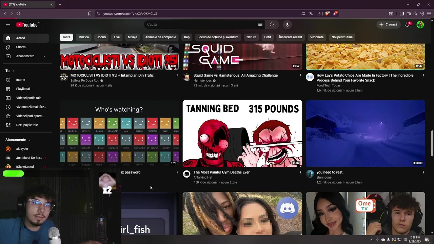Open more options for Motociclisti vs Idioti video
Image resolution: width=434 pixels, height=244 pixels.
pyautogui.click(x=177, y=76)
